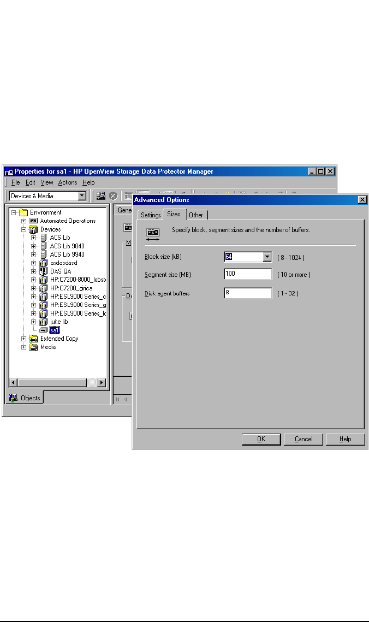Switch to the Other tab
Viewport: 369px width, 622px height.
click(196, 215)
